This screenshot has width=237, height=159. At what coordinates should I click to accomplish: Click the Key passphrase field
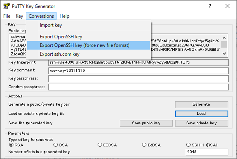click(x=138, y=79)
